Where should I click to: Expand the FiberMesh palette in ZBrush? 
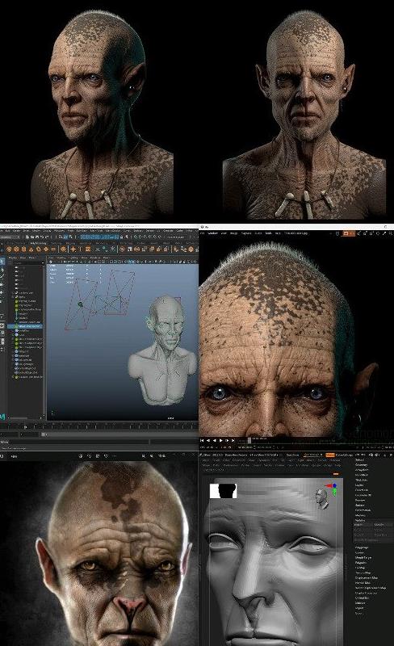pos(362,490)
